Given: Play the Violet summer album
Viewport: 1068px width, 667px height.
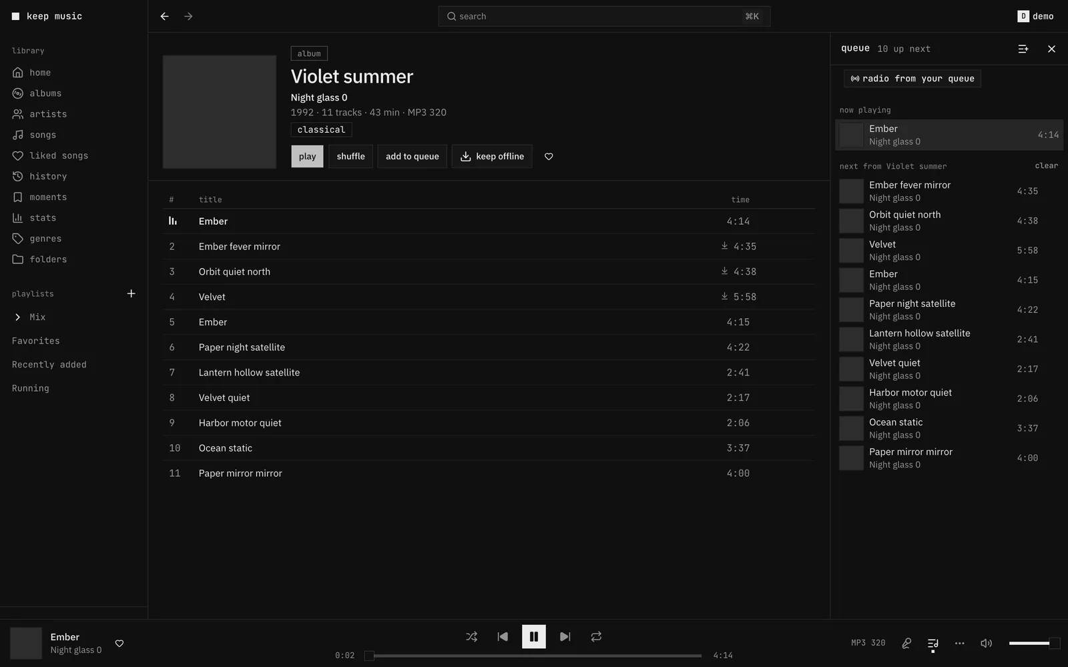Looking at the screenshot, I should 307,156.
